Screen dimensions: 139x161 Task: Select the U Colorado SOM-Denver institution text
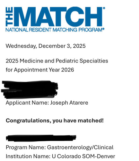point(83,156)
